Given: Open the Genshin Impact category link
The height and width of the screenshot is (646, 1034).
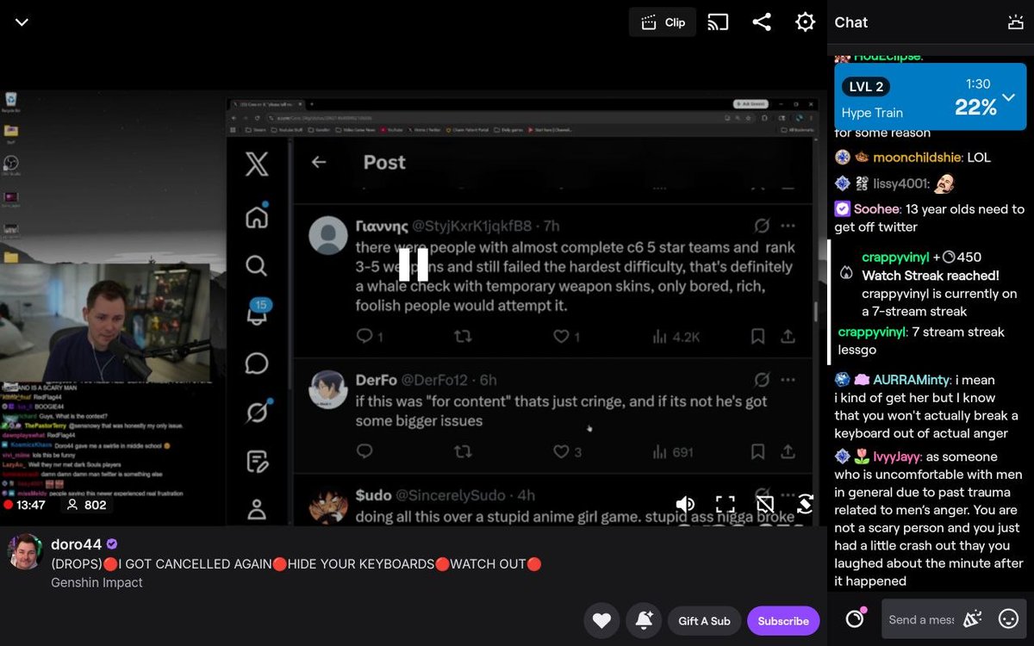Looking at the screenshot, I should click(x=97, y=582).
